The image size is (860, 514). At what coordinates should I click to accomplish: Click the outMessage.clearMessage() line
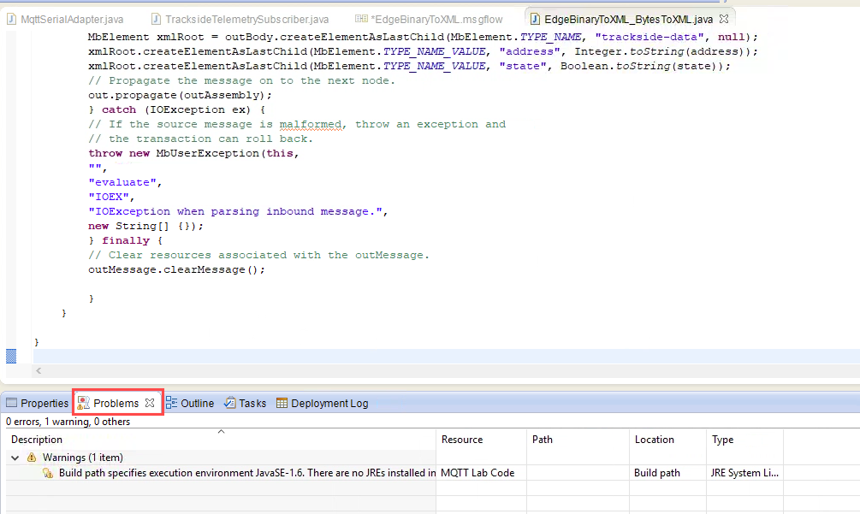[x=176, y=269]
